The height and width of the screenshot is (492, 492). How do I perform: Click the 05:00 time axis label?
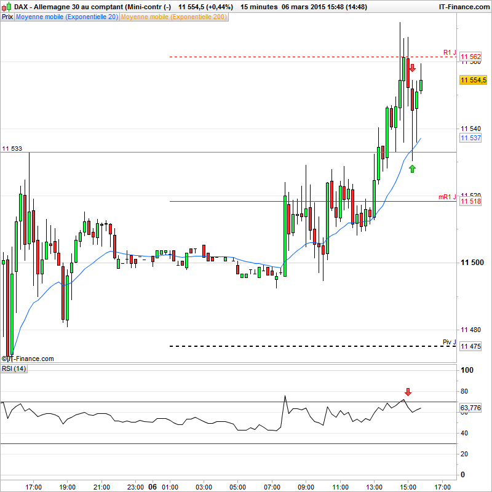237,487
